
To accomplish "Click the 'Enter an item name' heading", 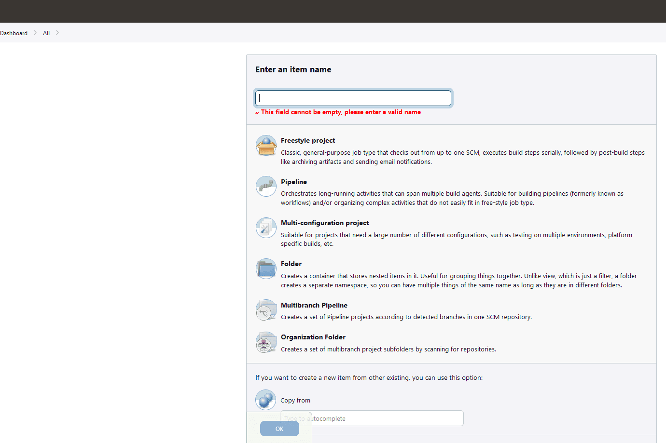I will pos(293,69).
